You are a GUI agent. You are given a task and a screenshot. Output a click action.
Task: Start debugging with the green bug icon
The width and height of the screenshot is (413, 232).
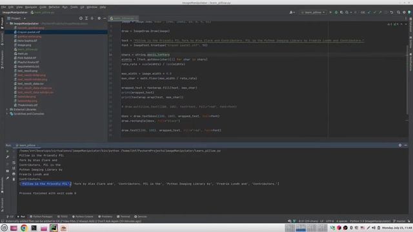pos(336,12)
